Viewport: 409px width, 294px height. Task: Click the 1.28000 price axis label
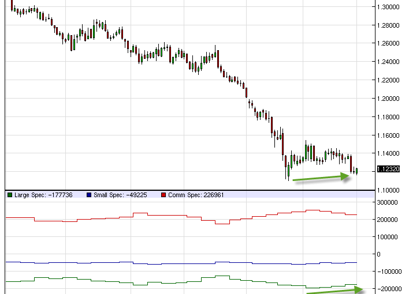pyautogui.click(x=388, y=25)
